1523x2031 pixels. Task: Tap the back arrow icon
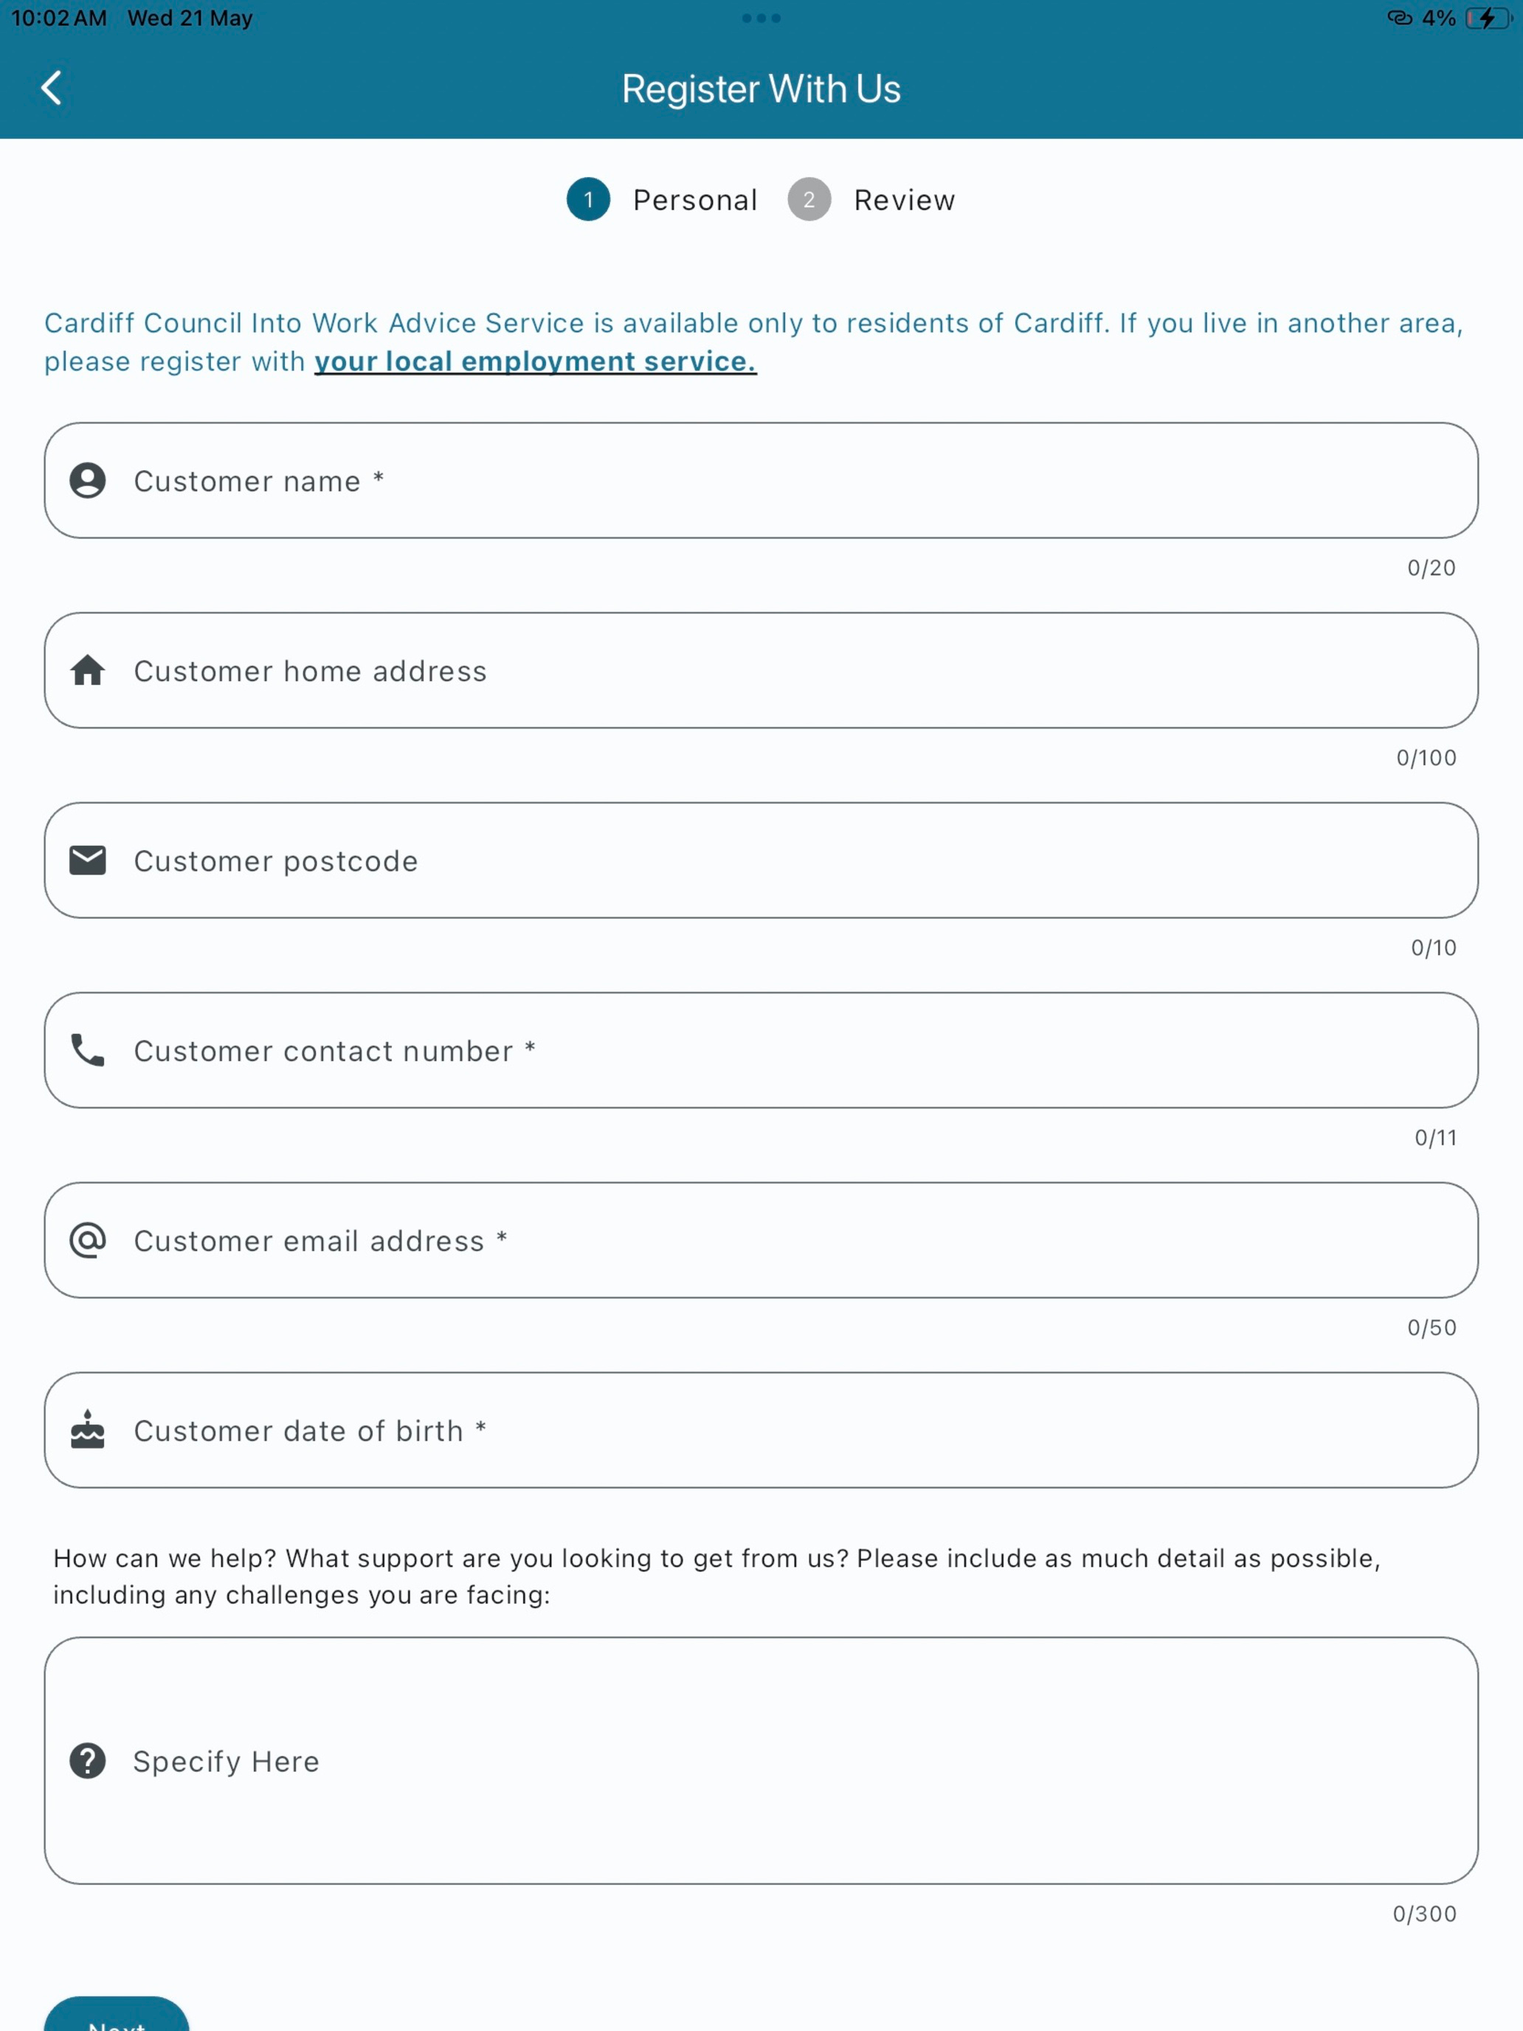point(52,88)
